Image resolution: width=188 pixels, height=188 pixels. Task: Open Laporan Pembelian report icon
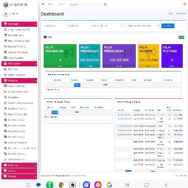[5, 52]
